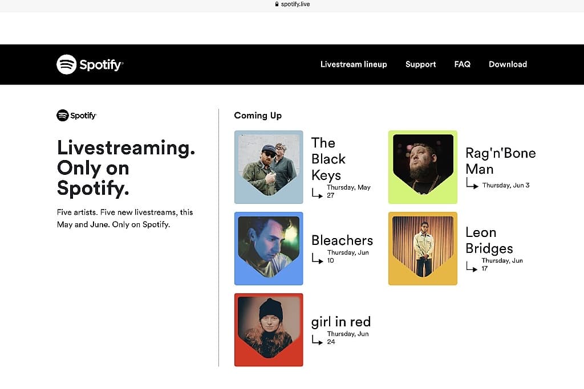This screenshot has height=389, width=584.
Task: Click the arrow icon beside Thursday, Jun 24
Action: click(x=317, y=340)
